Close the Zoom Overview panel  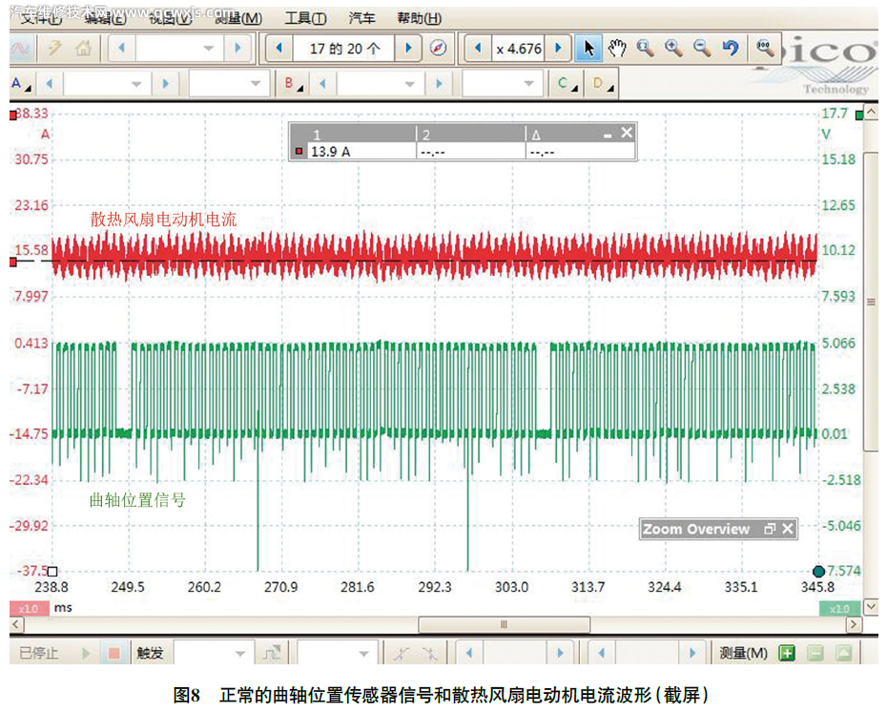(x=788, y=529)
